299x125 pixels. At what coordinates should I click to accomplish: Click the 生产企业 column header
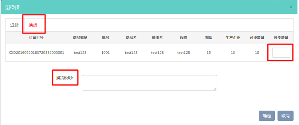233,38
